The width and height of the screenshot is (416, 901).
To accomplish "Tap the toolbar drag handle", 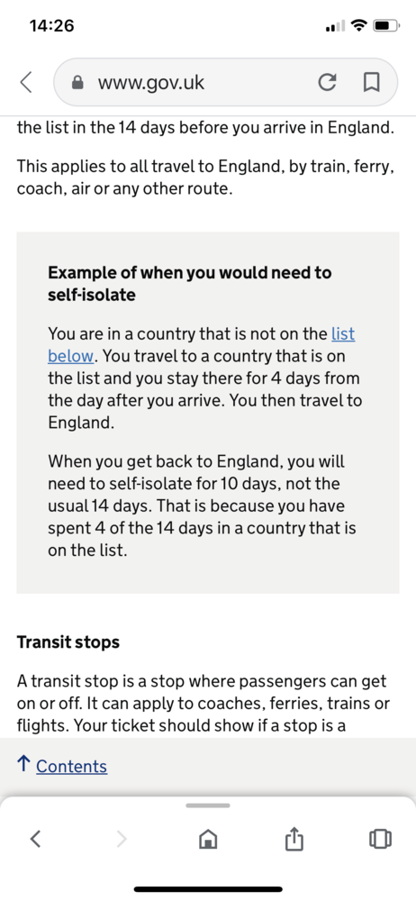I will pos(208,805).
